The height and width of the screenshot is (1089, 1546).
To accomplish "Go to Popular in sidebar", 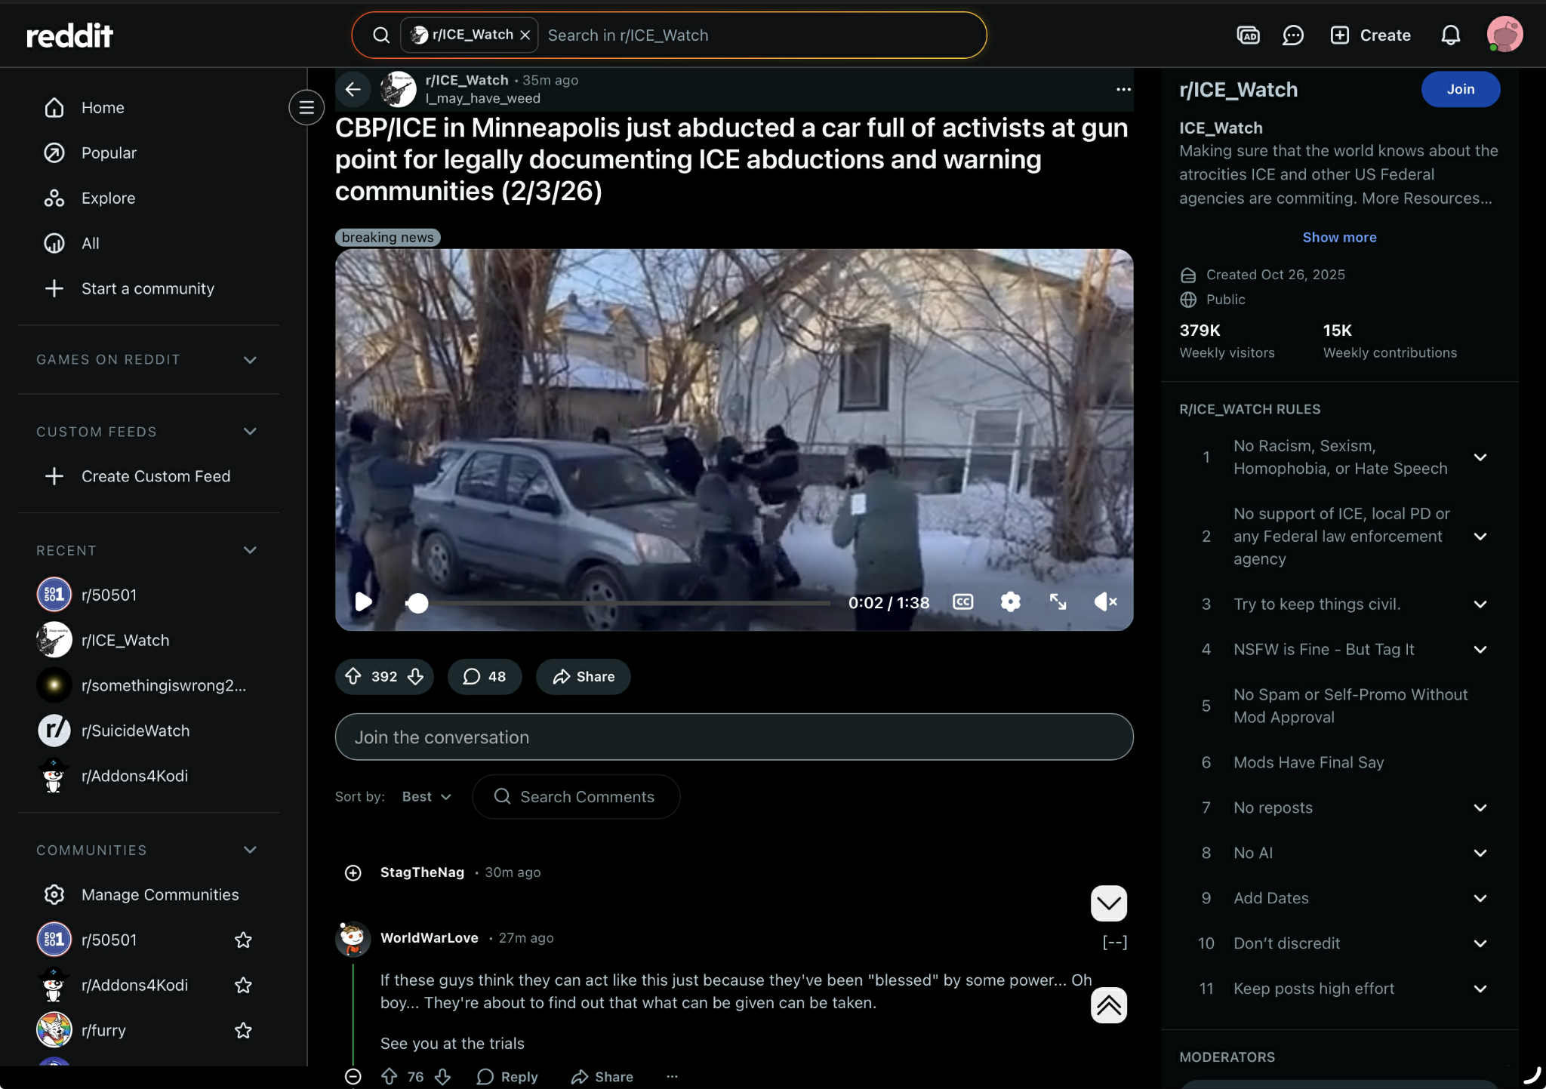I will click(109, 153).
